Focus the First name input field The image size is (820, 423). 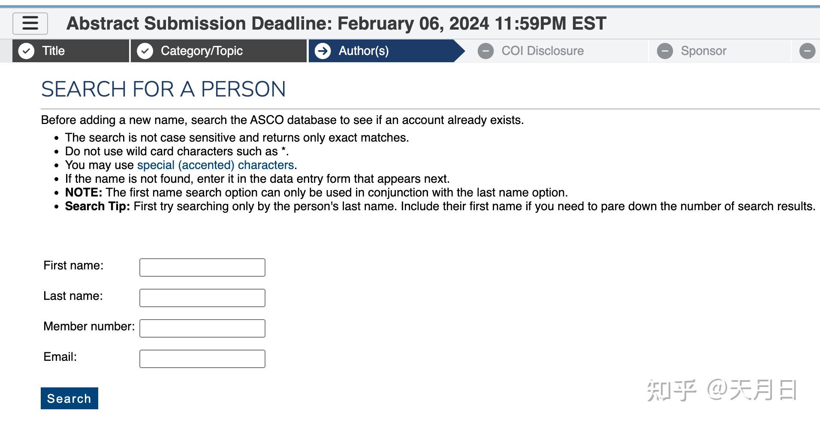[x=202, y=267]
